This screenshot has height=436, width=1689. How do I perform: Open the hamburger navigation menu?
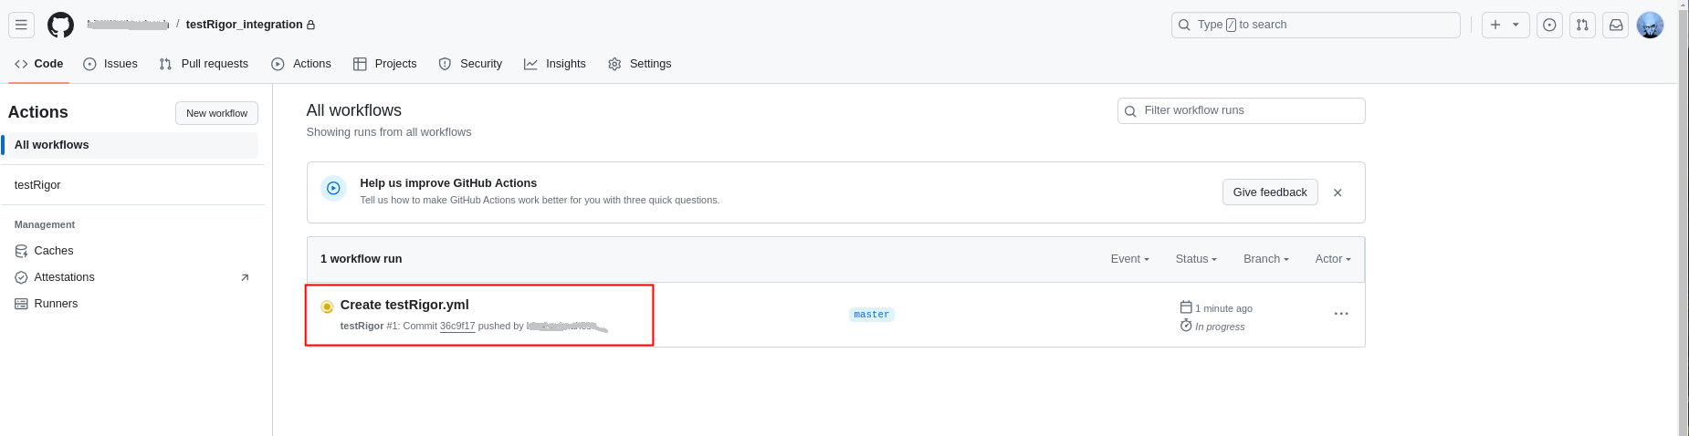(x=21, y=25)
